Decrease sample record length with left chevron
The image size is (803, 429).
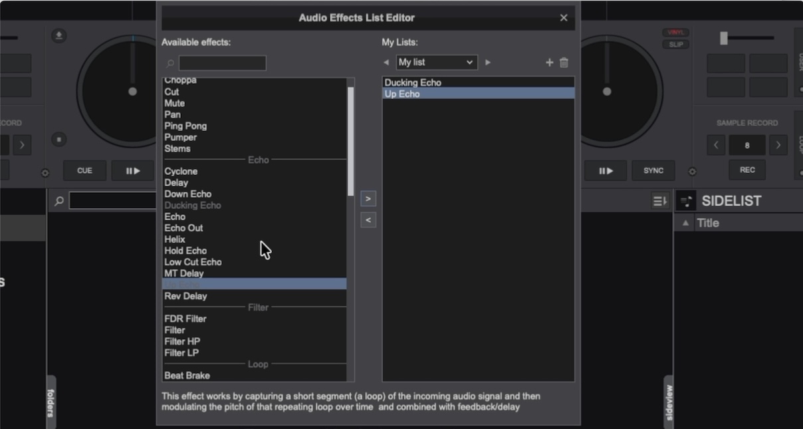click(x=716, y=145)
